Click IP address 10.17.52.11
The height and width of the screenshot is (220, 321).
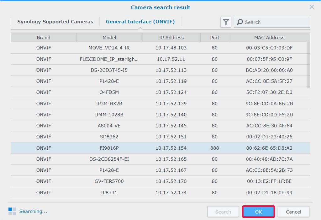tap(171, 59)
